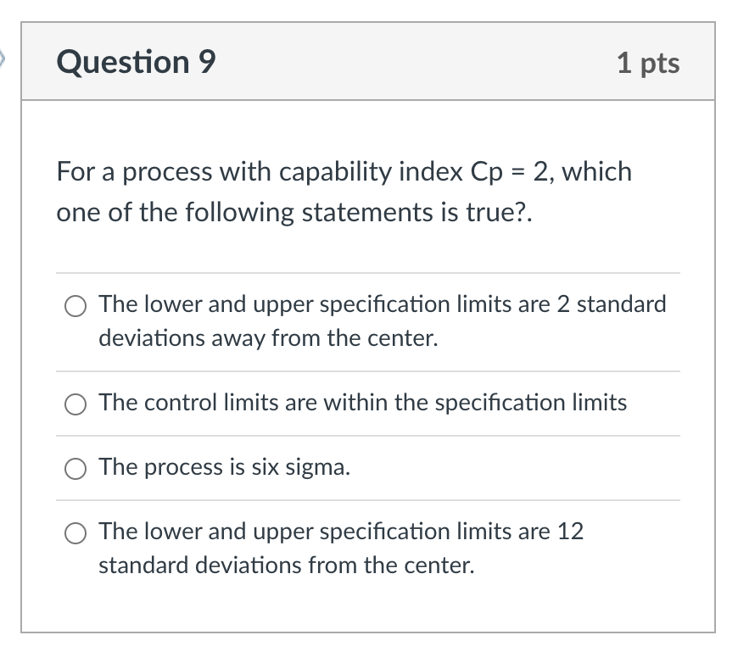
Task: Click the chevron at the left edge
Action: [x=4, y=59]
